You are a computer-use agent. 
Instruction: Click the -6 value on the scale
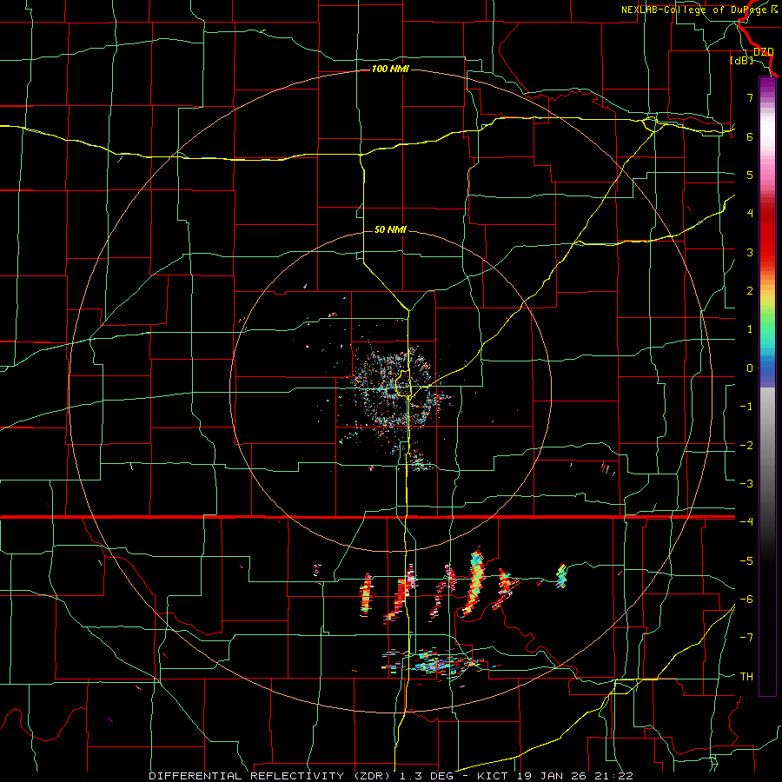(x=746, y=600)
